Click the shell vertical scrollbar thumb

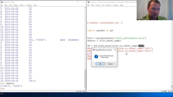[x=85, y=78]
